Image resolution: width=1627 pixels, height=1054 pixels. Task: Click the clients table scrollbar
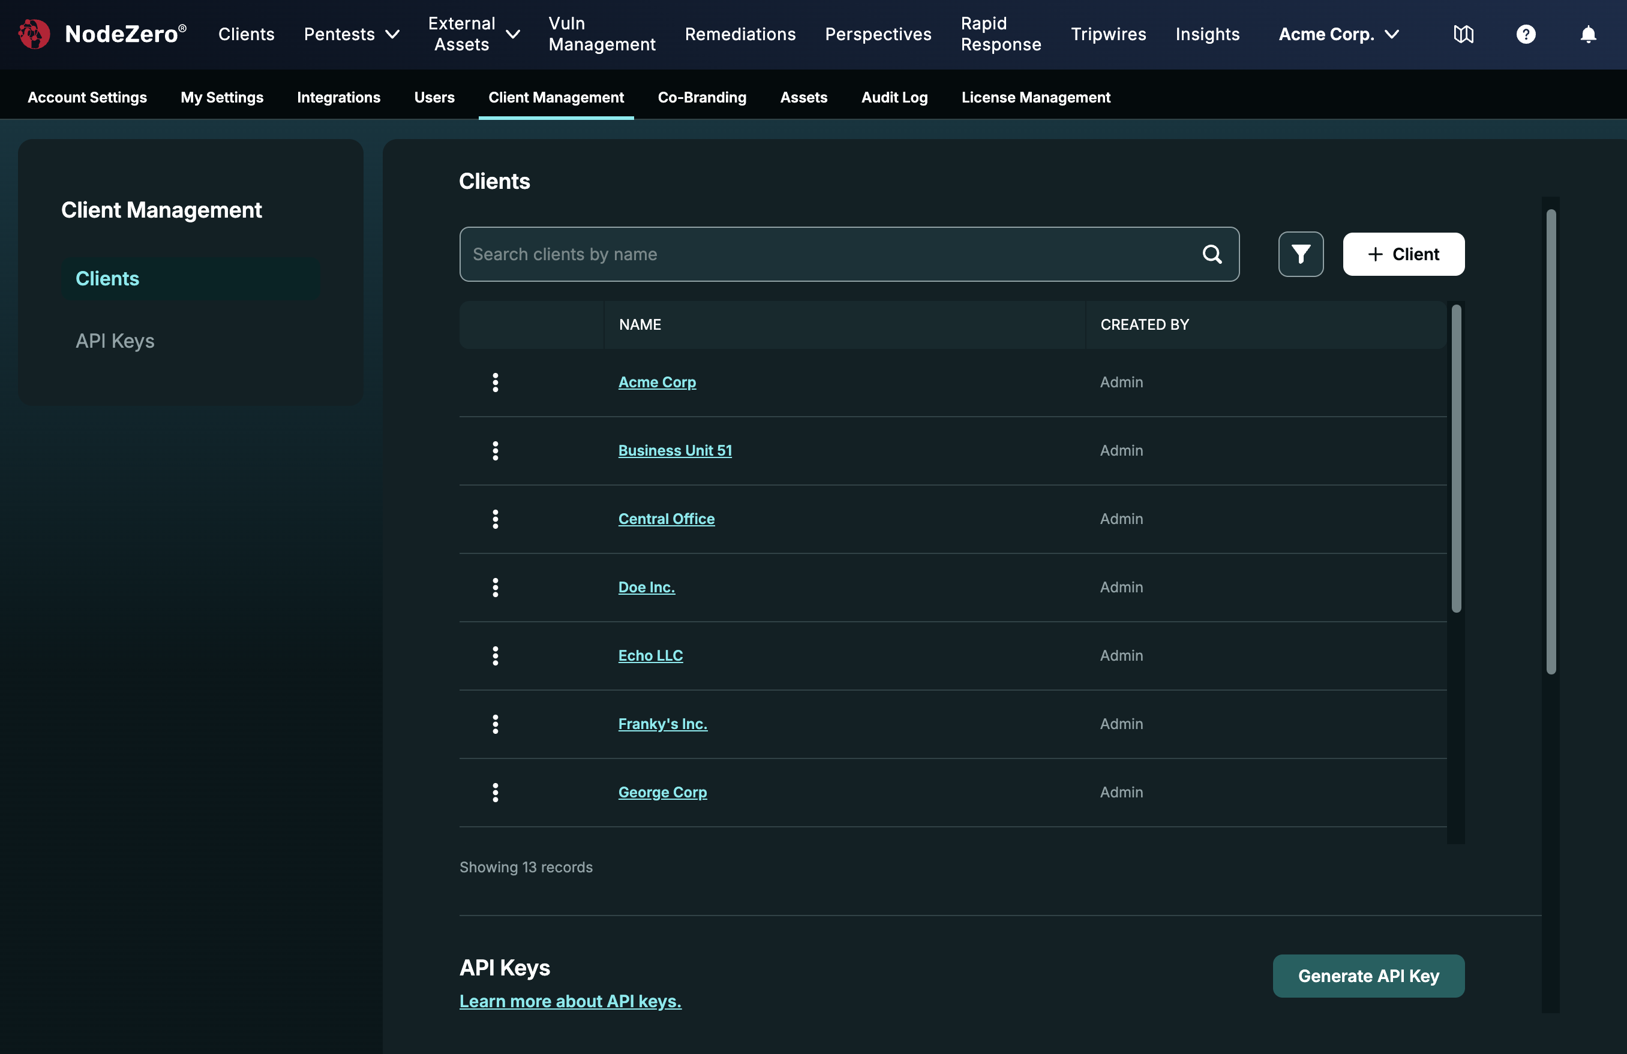[1456, 457]
